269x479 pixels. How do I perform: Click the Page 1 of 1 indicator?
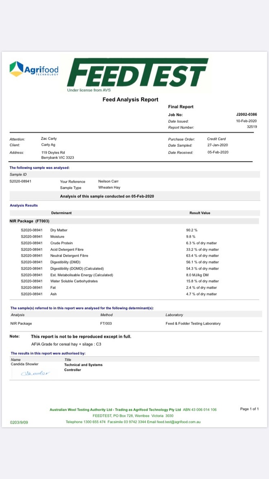pyautogui.click(x=249, y=409)
